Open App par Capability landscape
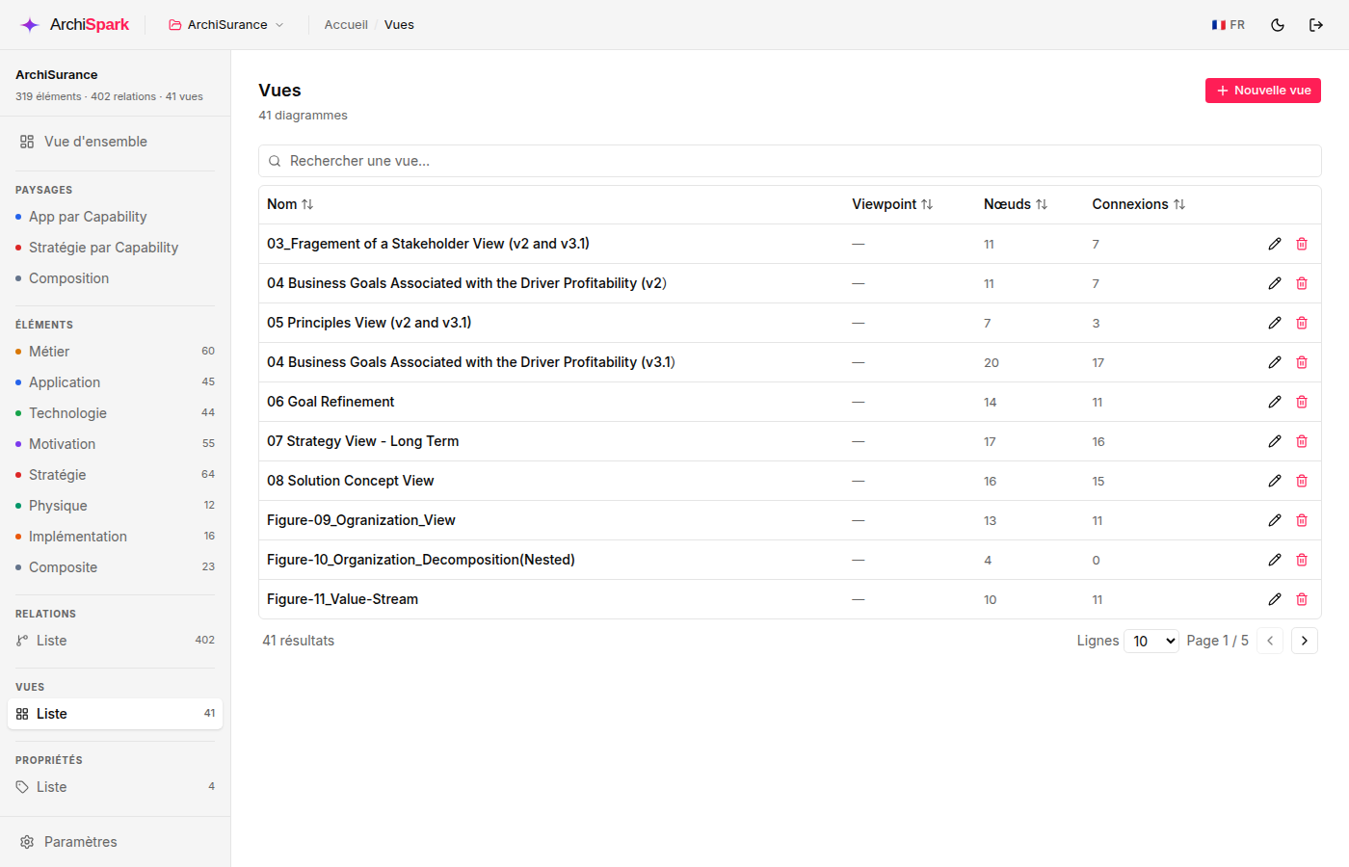 (116, 217)
